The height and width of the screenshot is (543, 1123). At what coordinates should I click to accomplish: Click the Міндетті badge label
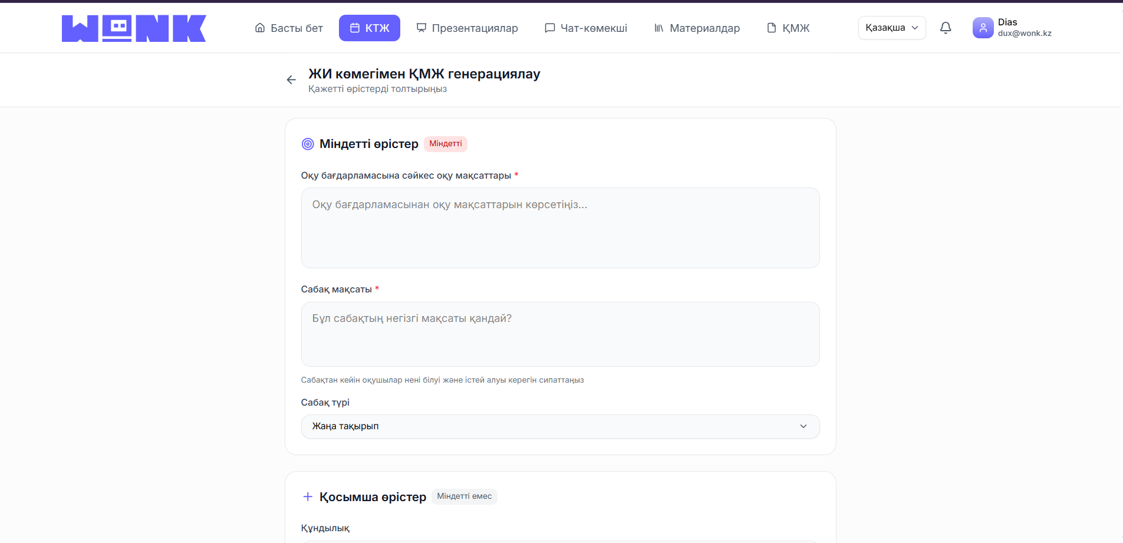tap(445, 144)
